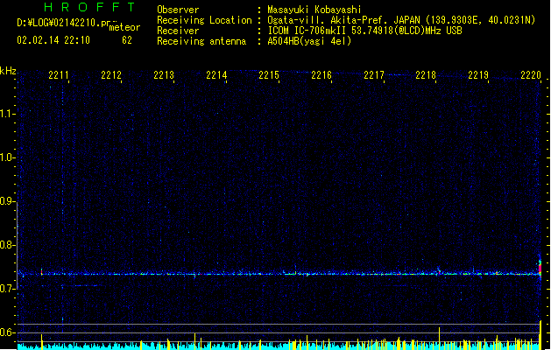This screenshot has height=350, width=551.
Task: Click the 2214 time marker
Action: pos(216,75)
